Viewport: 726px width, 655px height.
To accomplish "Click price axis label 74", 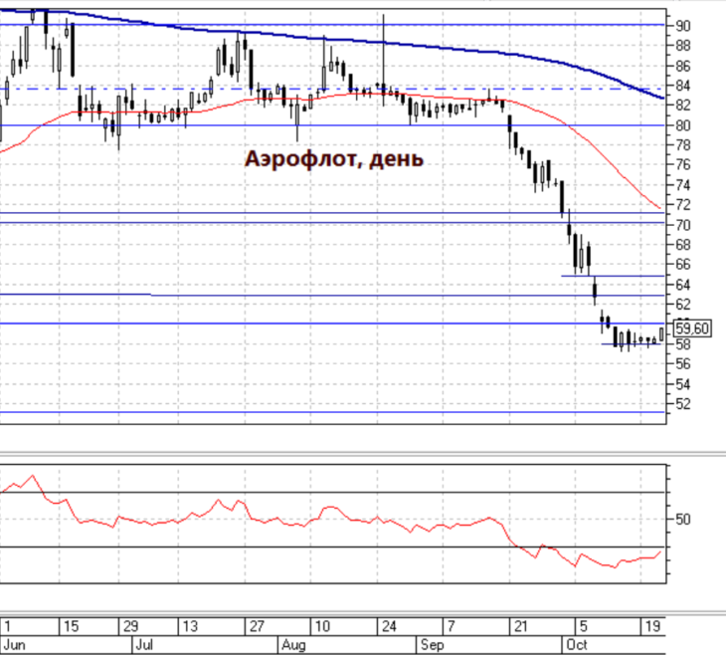I will 683,185.
